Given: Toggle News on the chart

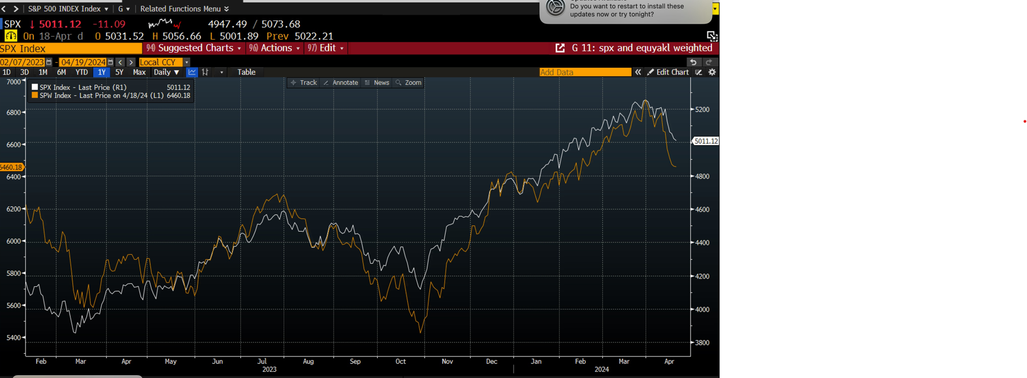Looking at the screenshot, I should click(377, 82).
